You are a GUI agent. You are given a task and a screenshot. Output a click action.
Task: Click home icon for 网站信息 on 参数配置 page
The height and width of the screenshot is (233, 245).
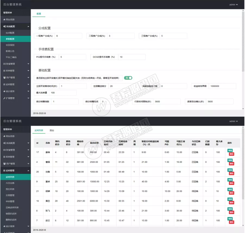click(x=4, y=20)
